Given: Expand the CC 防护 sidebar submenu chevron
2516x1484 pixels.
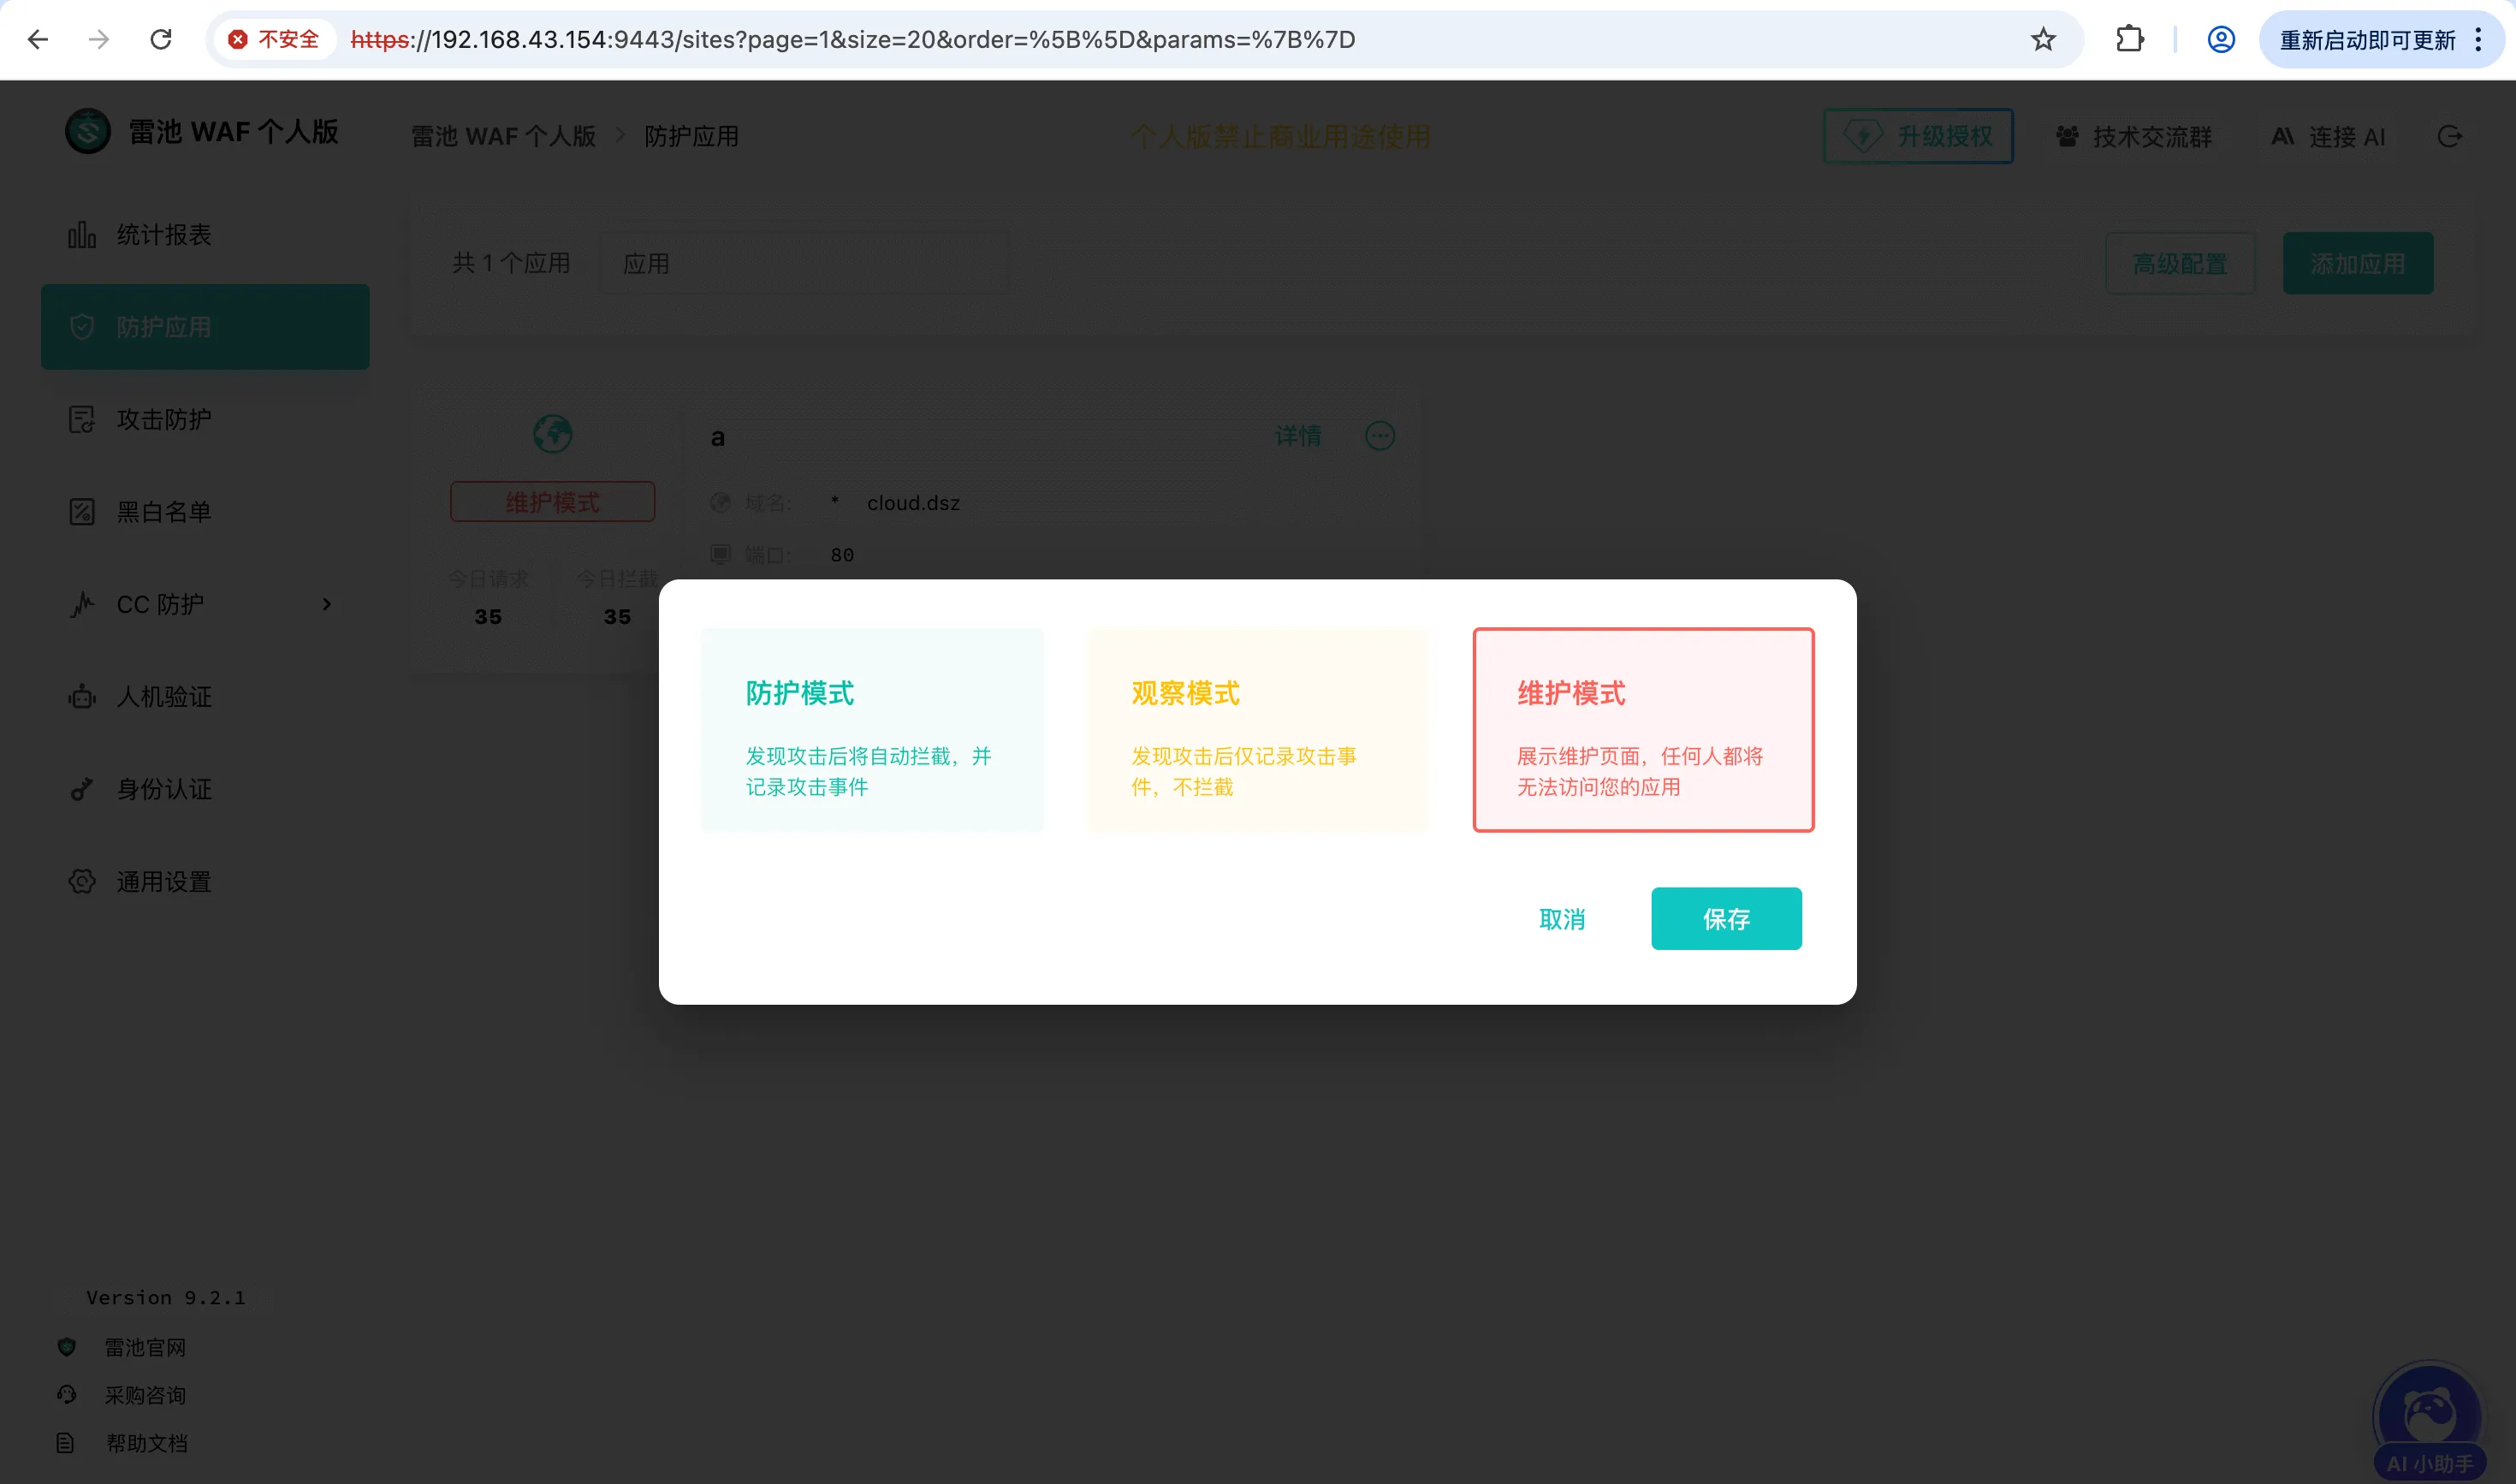Looking at the screenshot, I should 326,604.
